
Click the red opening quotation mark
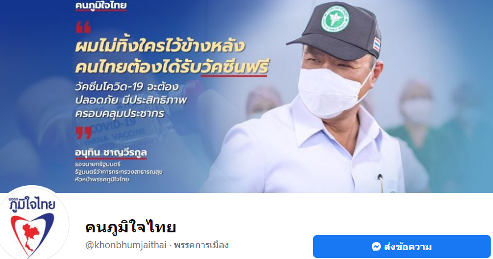pyautogui.click(x=83, y=27)
